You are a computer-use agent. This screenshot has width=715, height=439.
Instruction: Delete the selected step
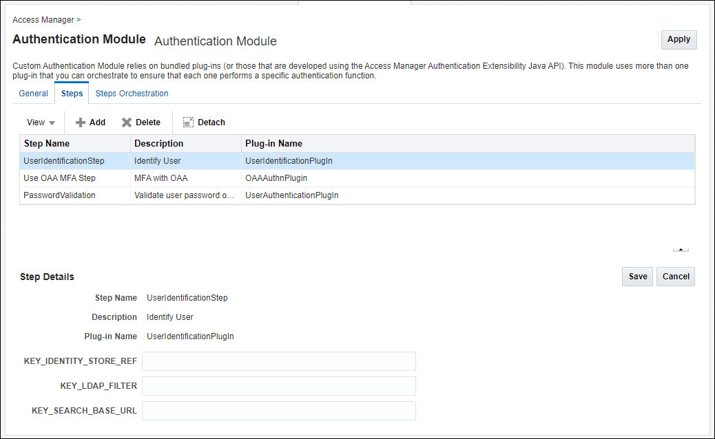[141, 122]
